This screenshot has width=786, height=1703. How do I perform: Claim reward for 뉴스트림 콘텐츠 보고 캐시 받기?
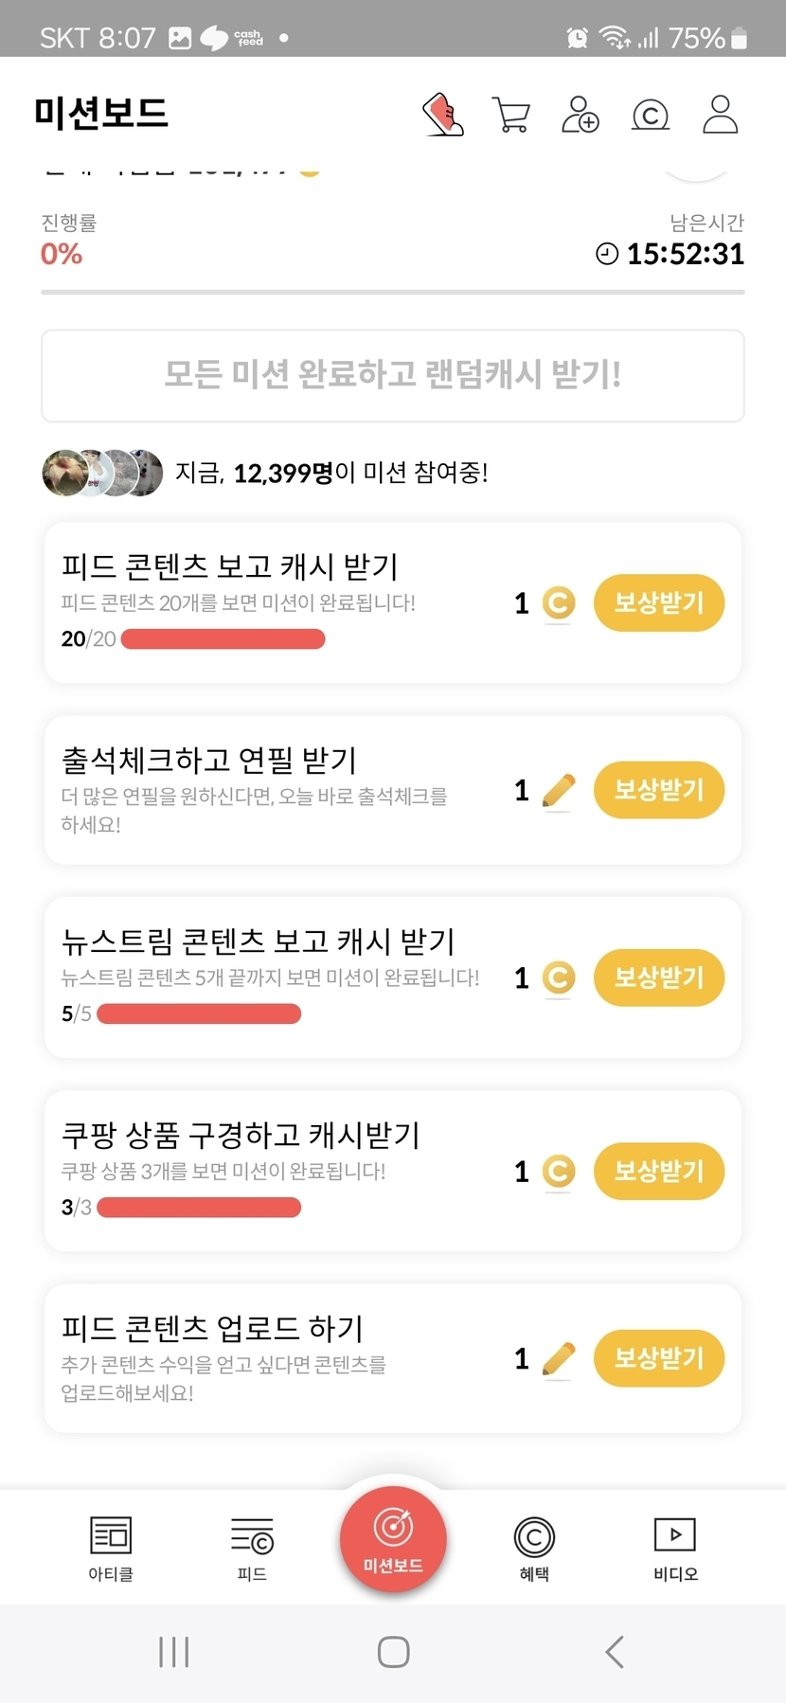658,977
